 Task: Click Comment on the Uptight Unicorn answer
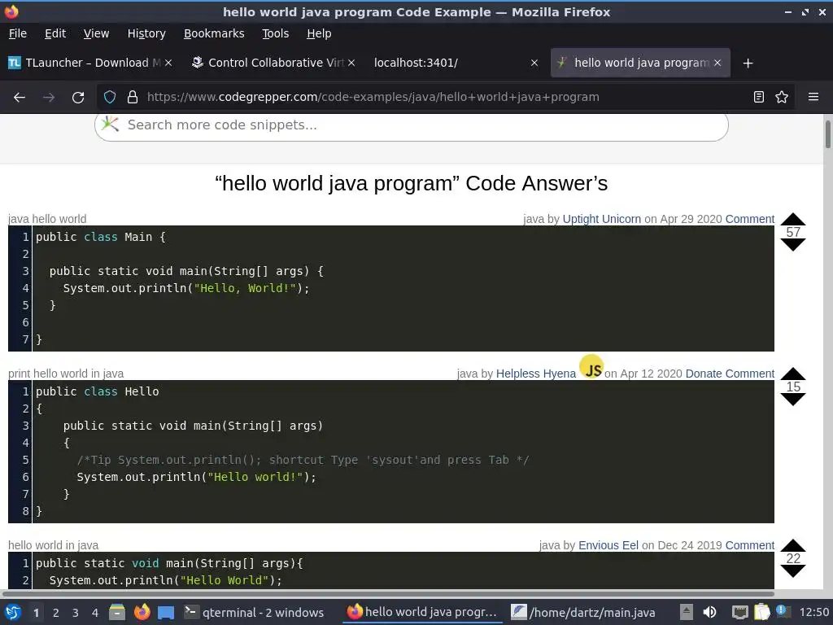tap(749, 219)
